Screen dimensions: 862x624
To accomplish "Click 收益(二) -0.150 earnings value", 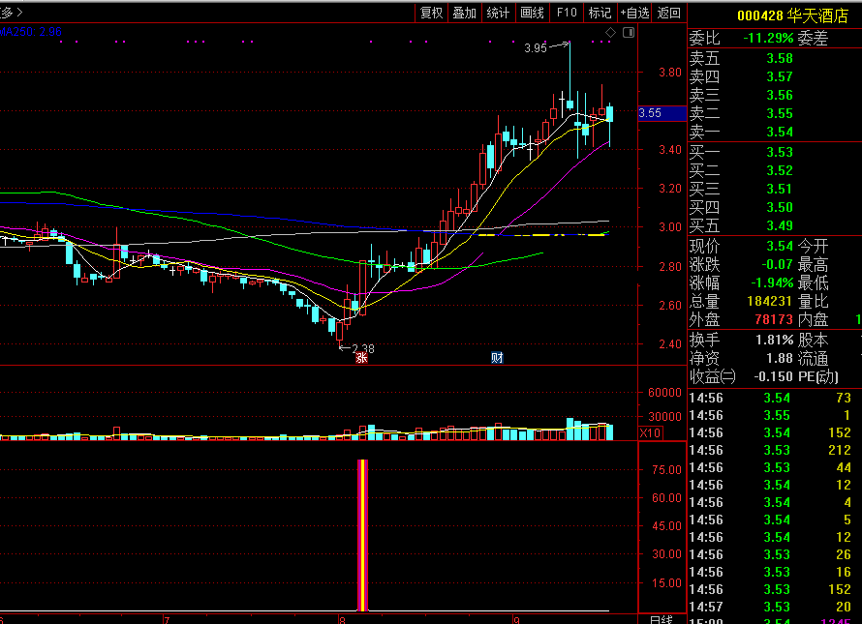I will tap(774, 376).
